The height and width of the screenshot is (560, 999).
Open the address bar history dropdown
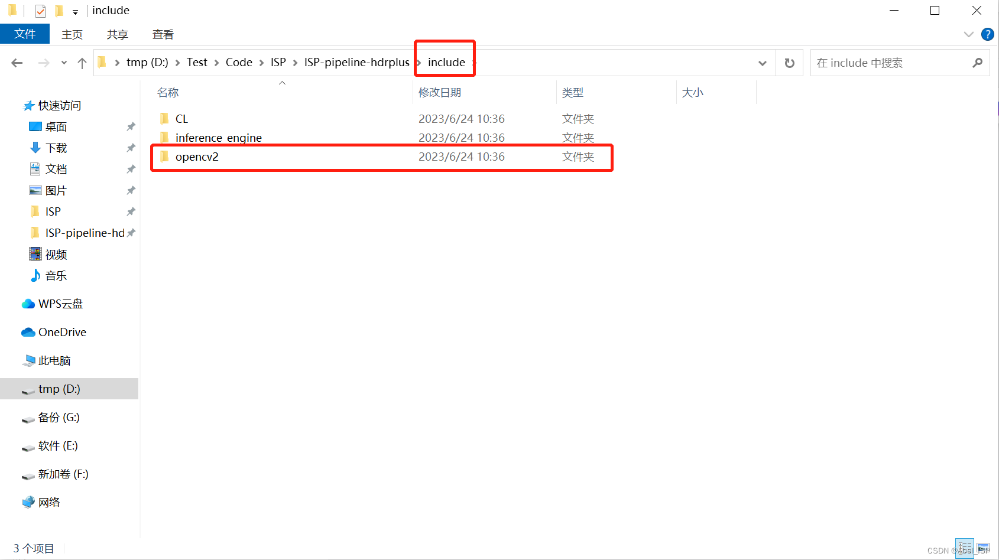pos(762,62)
